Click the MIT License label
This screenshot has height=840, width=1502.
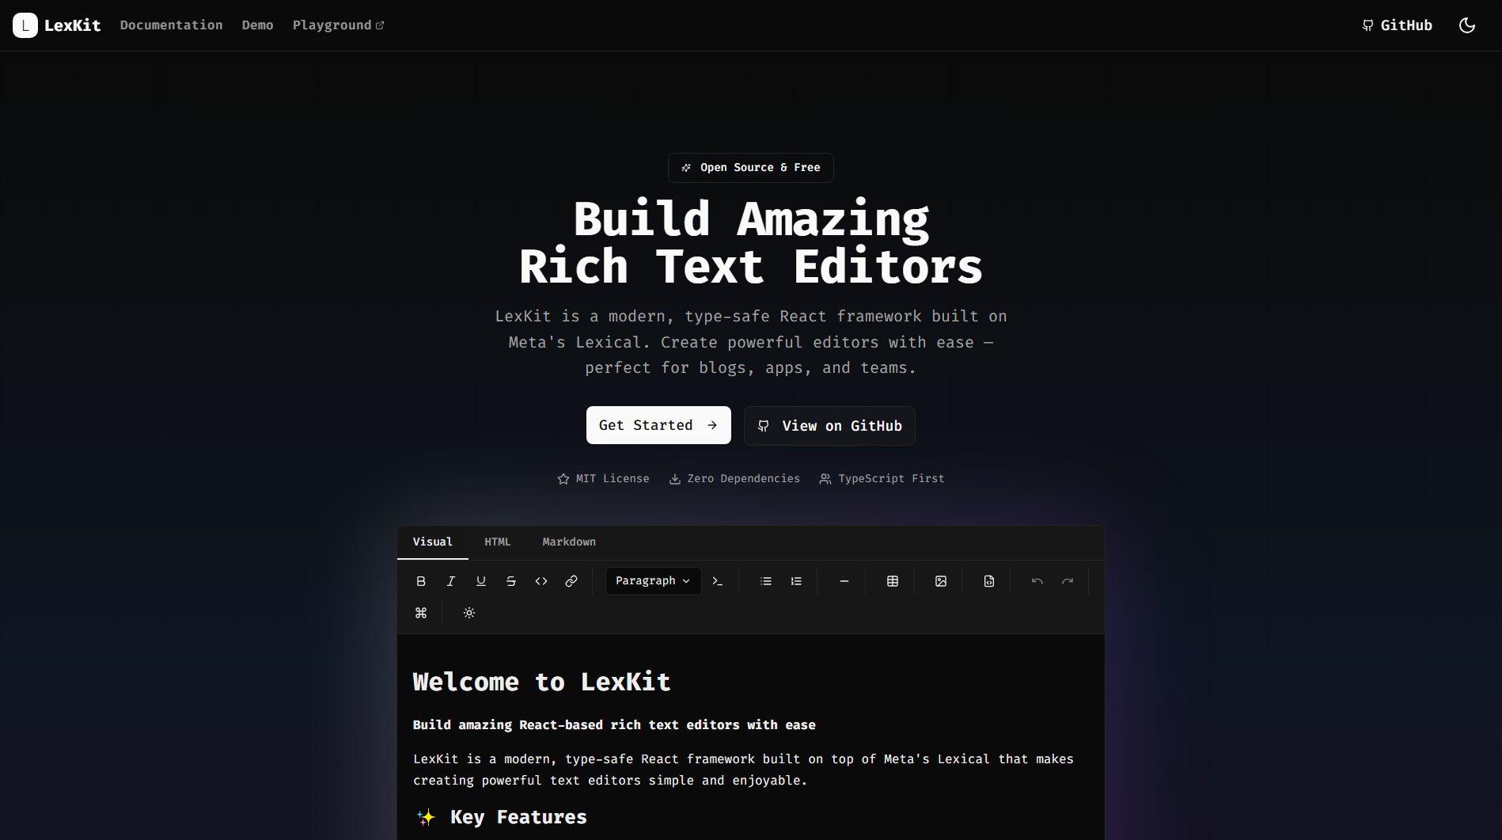click(x=603, y=479)
